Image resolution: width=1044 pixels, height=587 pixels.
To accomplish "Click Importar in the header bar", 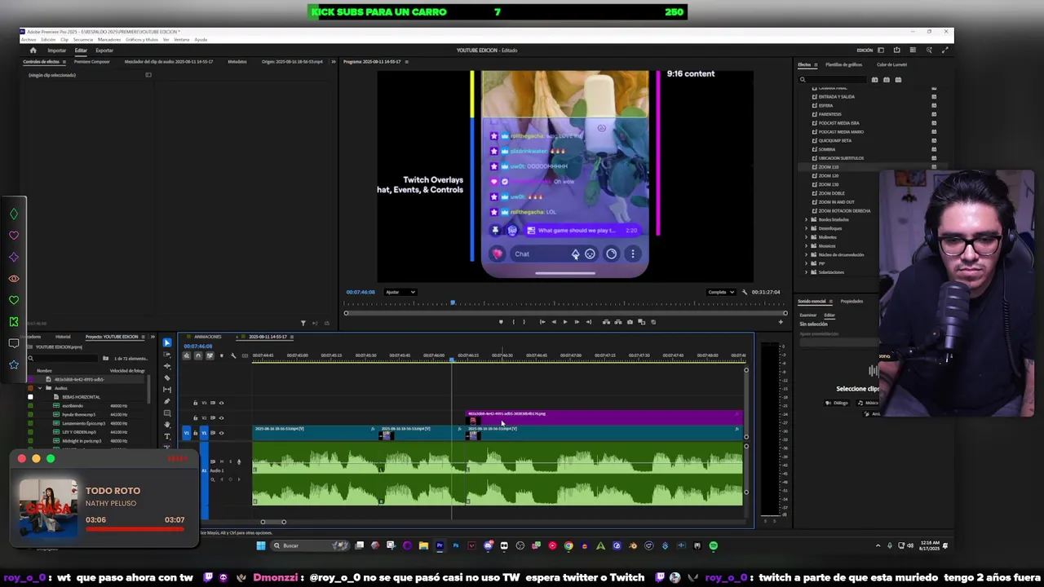I will tap(56, 51).
